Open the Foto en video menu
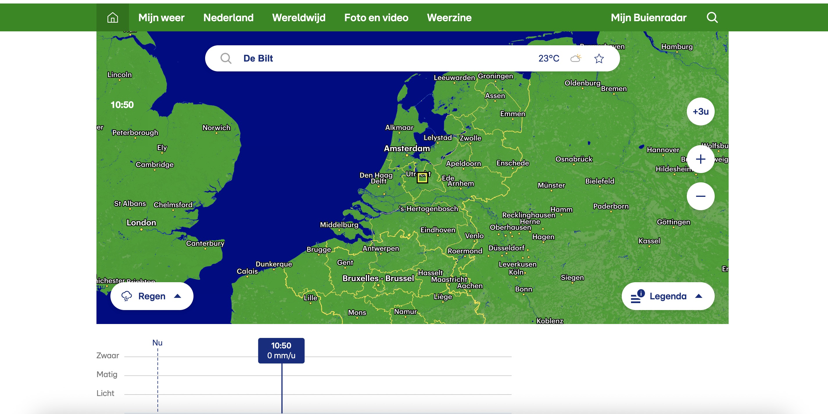Viewport: 828px width, 414px height. click(x=376, y=17)
